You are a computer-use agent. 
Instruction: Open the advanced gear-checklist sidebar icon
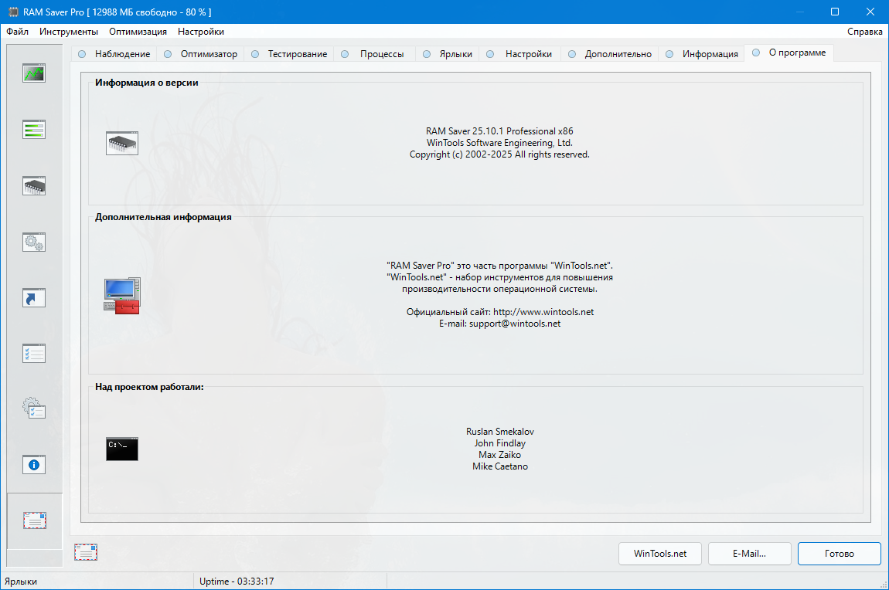[x=34, y=409]
